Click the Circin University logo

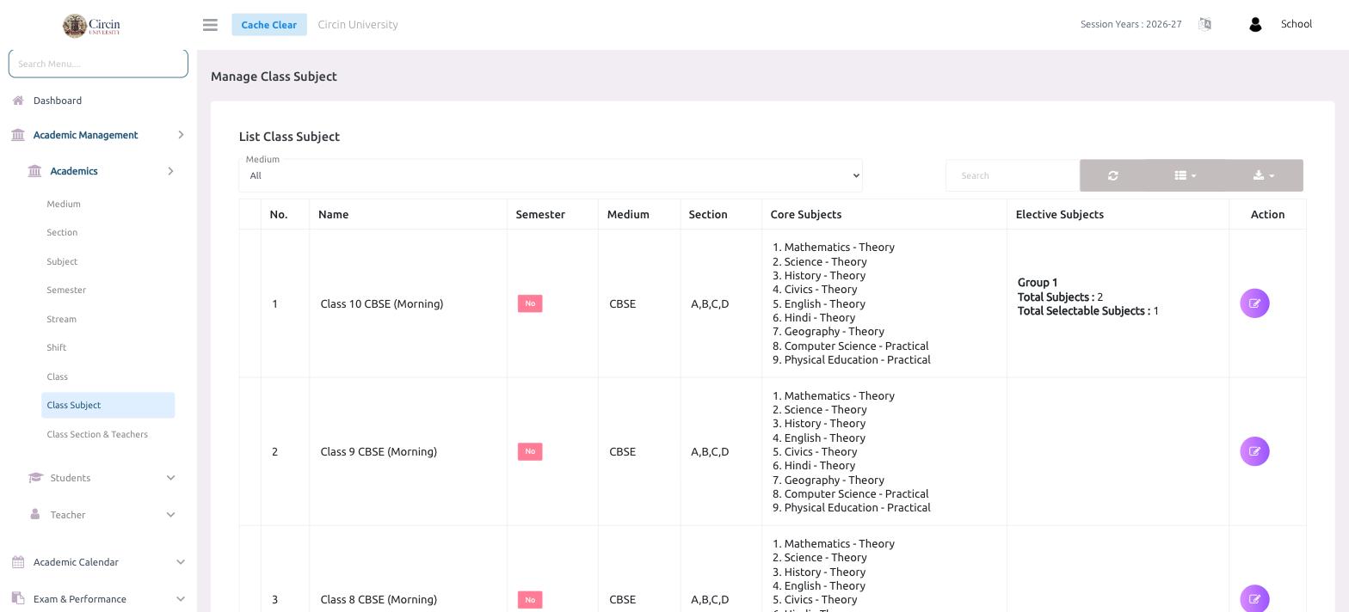91,26
